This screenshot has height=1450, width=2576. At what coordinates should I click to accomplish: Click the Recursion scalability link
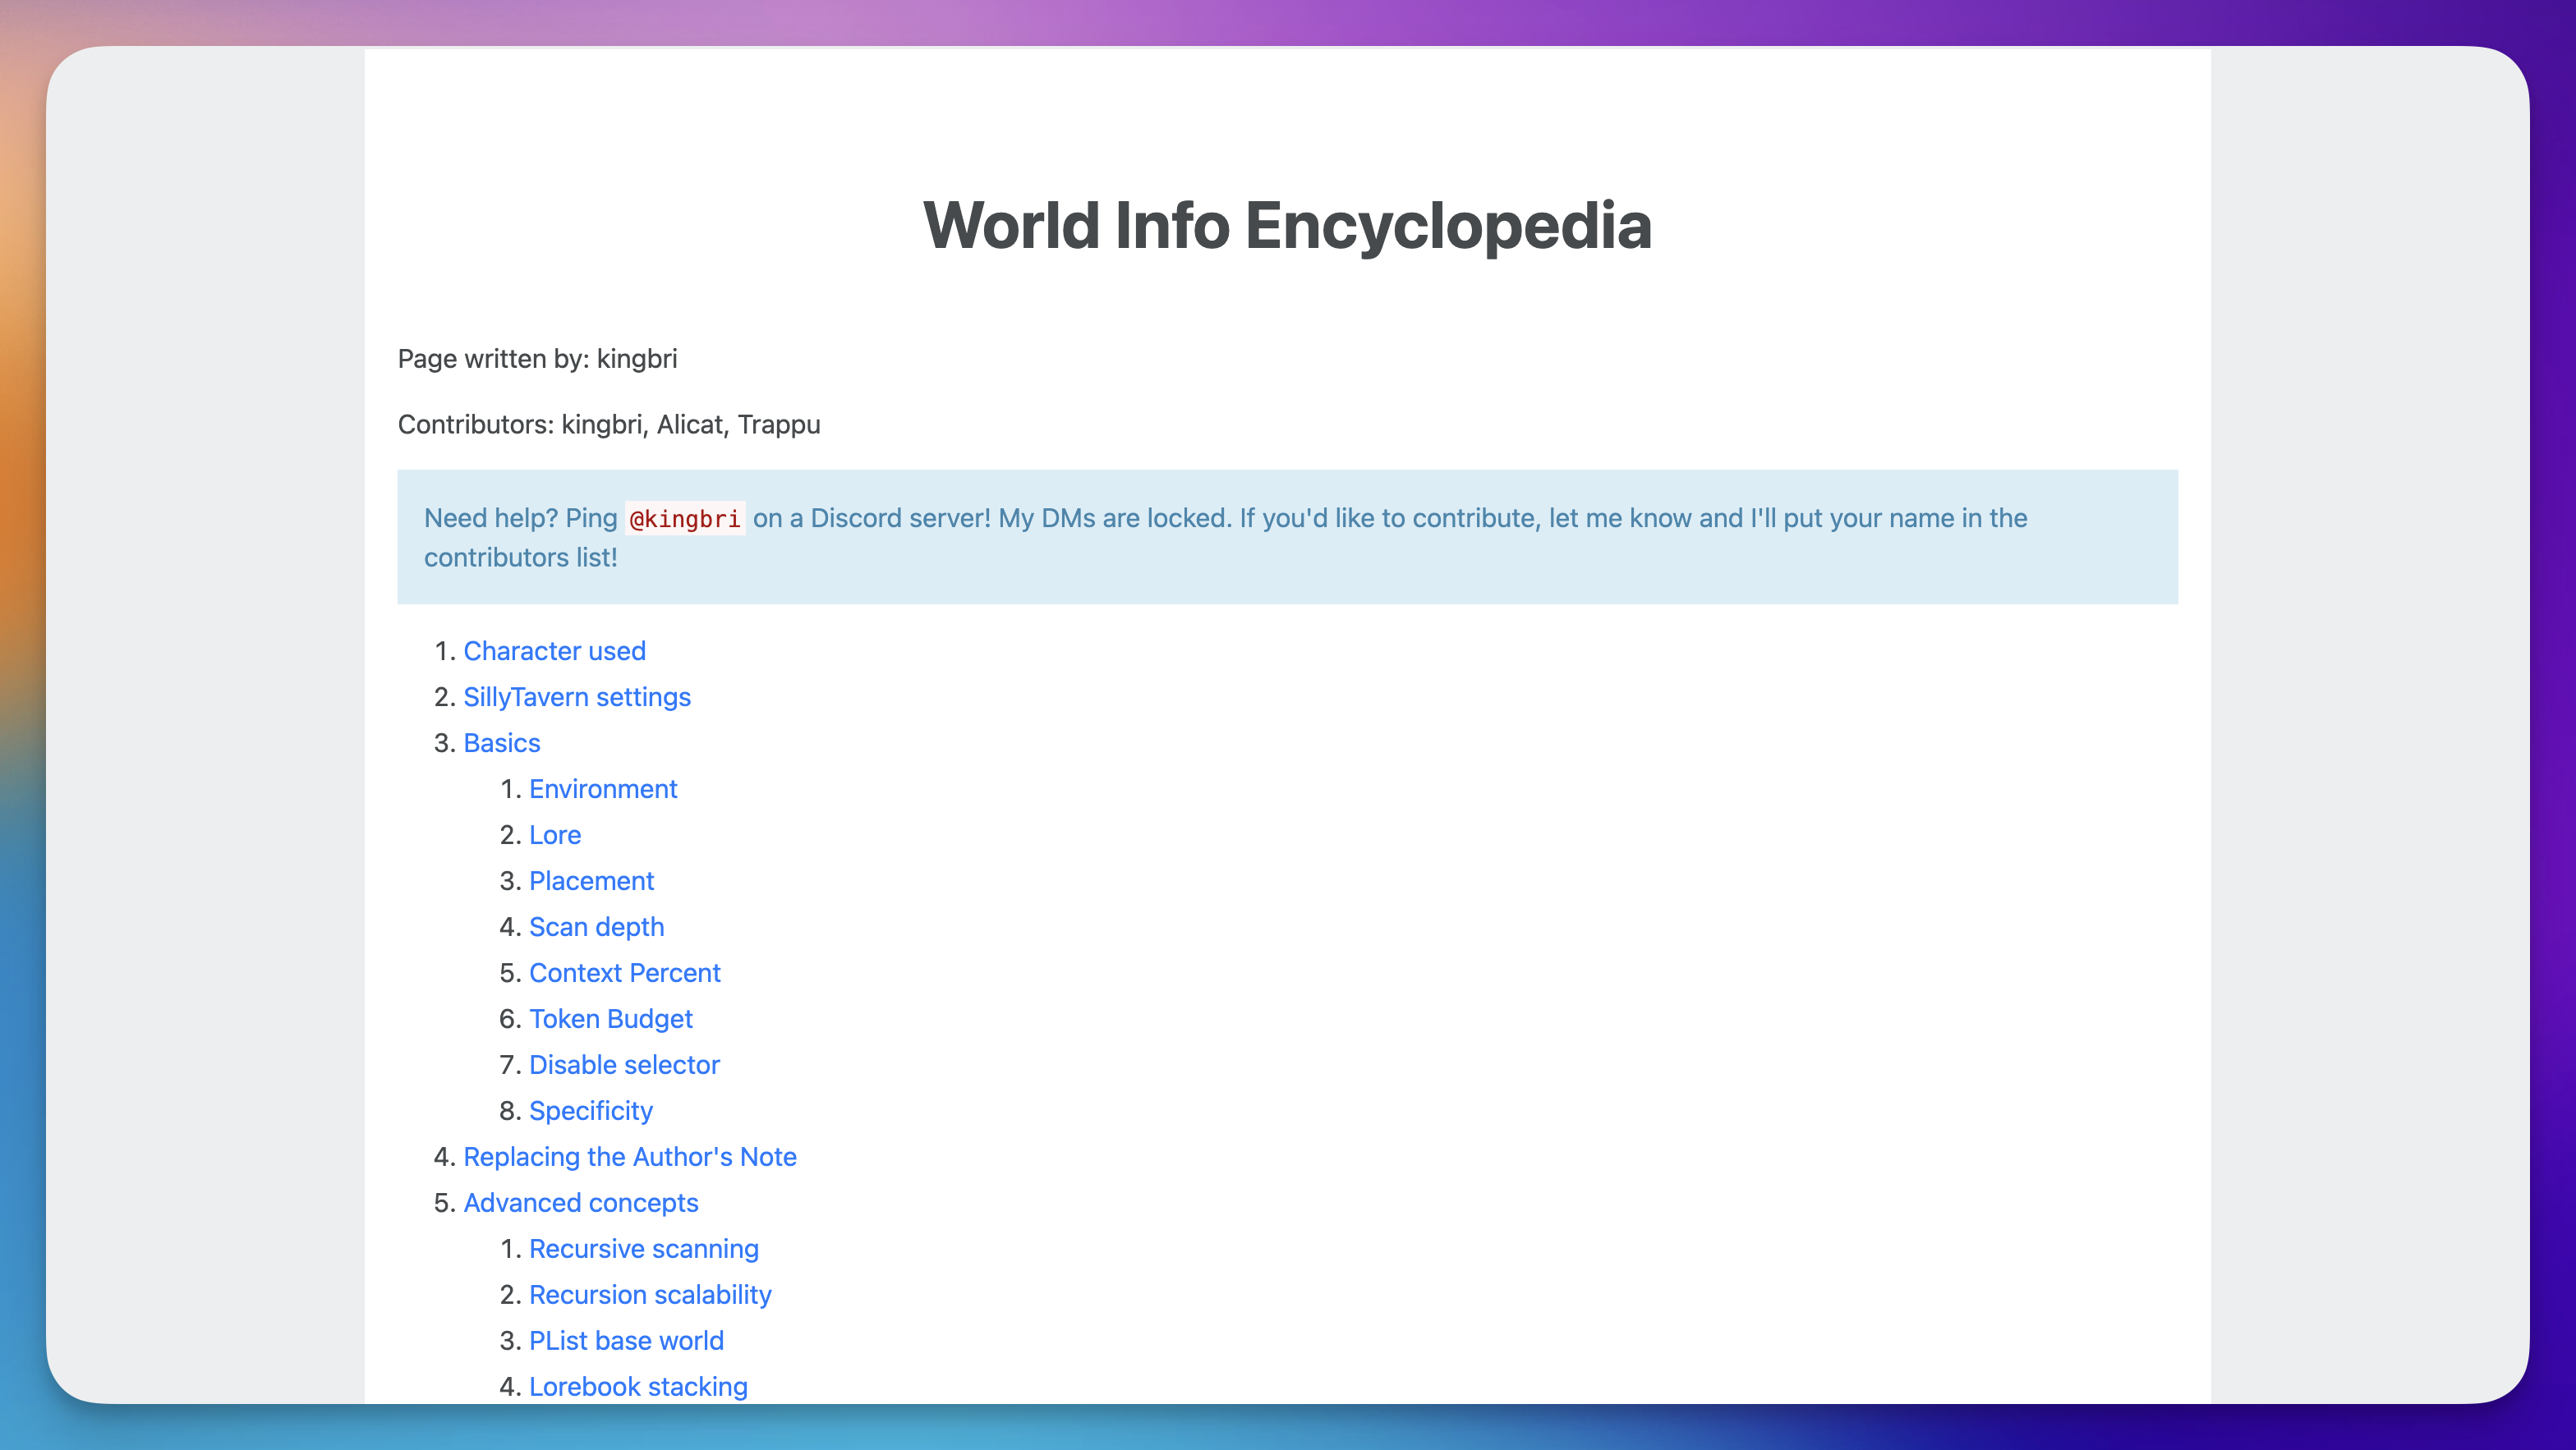pos(649,1294)
